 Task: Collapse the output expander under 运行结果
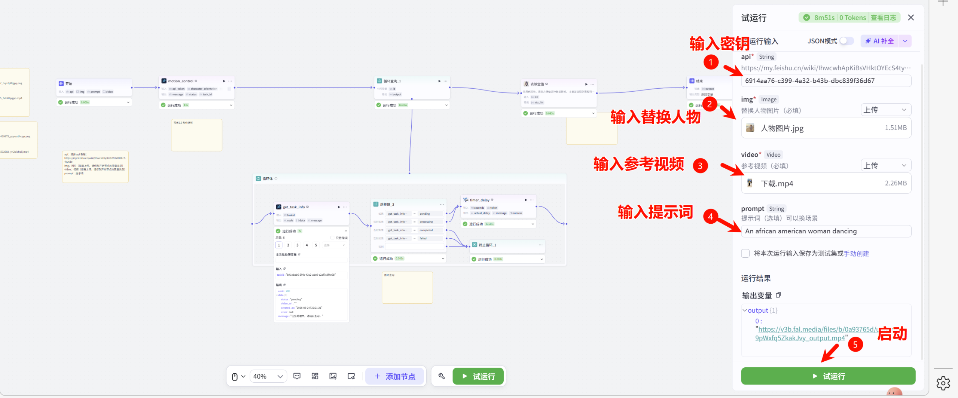point(745,310)
